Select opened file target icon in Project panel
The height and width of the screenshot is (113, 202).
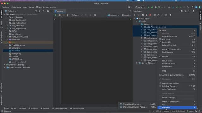point(36,11)
